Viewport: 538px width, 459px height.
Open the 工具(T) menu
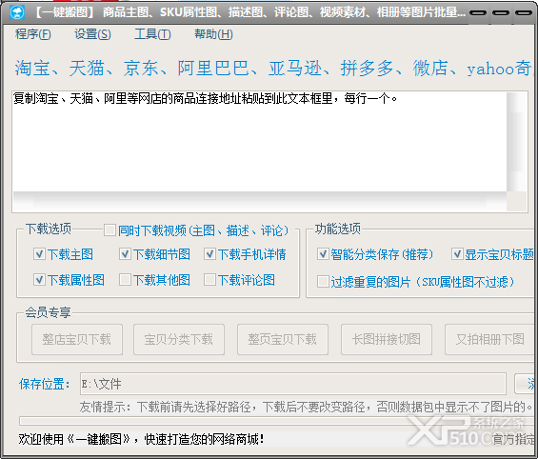click(x=152, y=34)
